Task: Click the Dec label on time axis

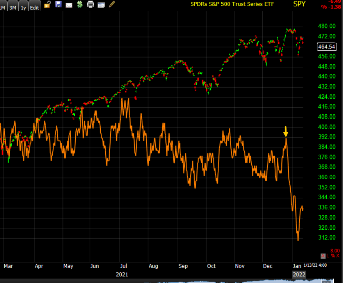Action: [268, 266]
